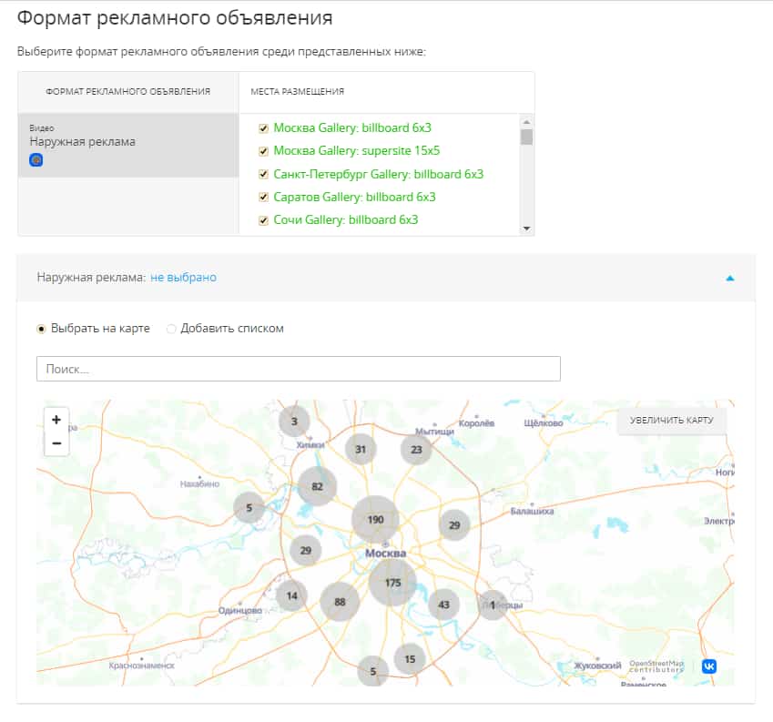Click the 23 marker near Мытищи
The width and height of the screenshot is (773, 722).
pos(415,448)
